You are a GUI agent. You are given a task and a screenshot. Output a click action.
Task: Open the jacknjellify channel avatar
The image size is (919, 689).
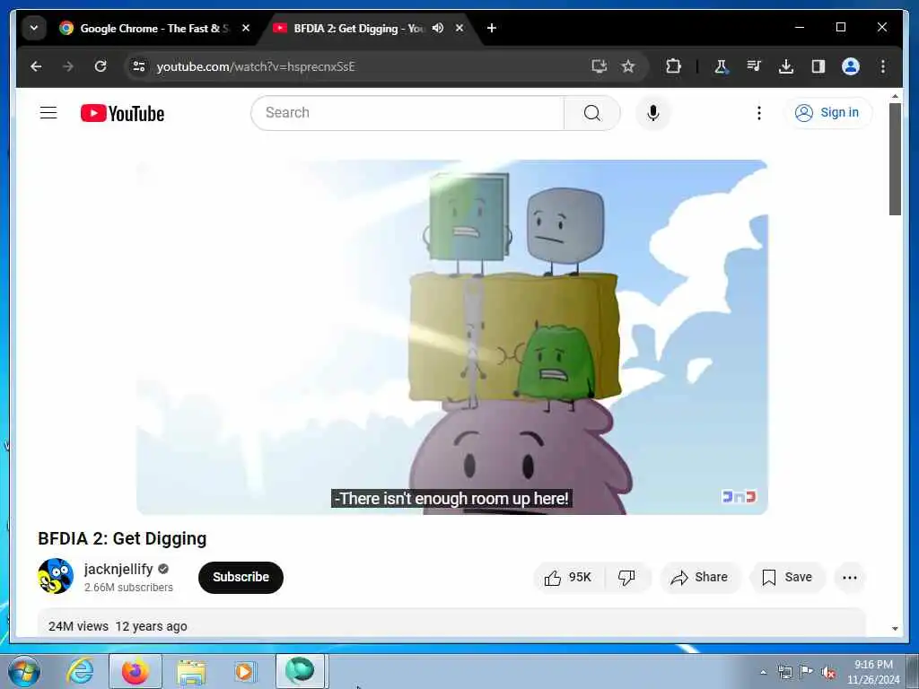(56, 576)
